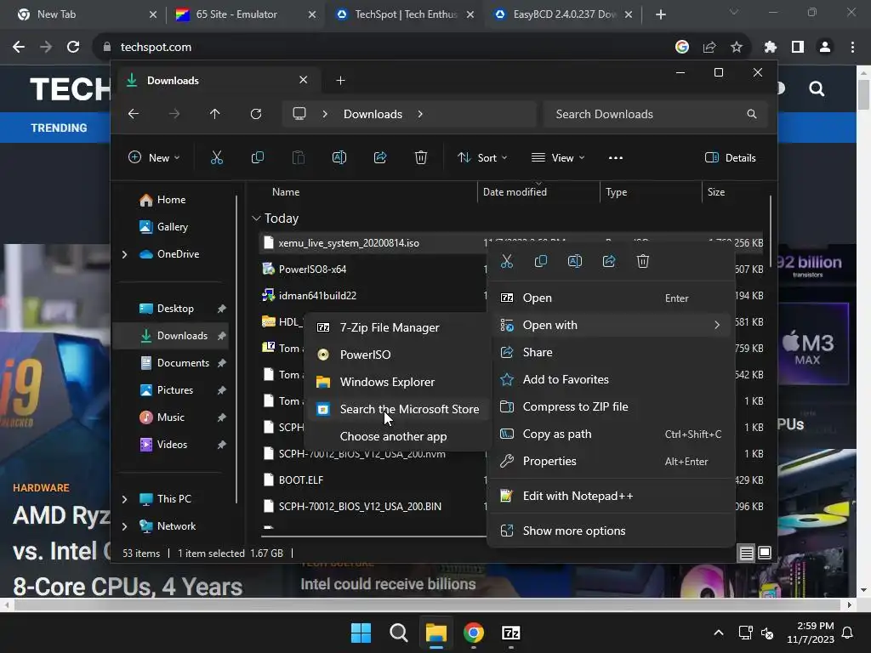
Task: Open Windows Start menu
Action: [361, 633]
